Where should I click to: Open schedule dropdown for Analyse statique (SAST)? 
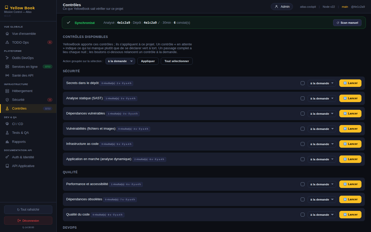click(x=322, y=98)
